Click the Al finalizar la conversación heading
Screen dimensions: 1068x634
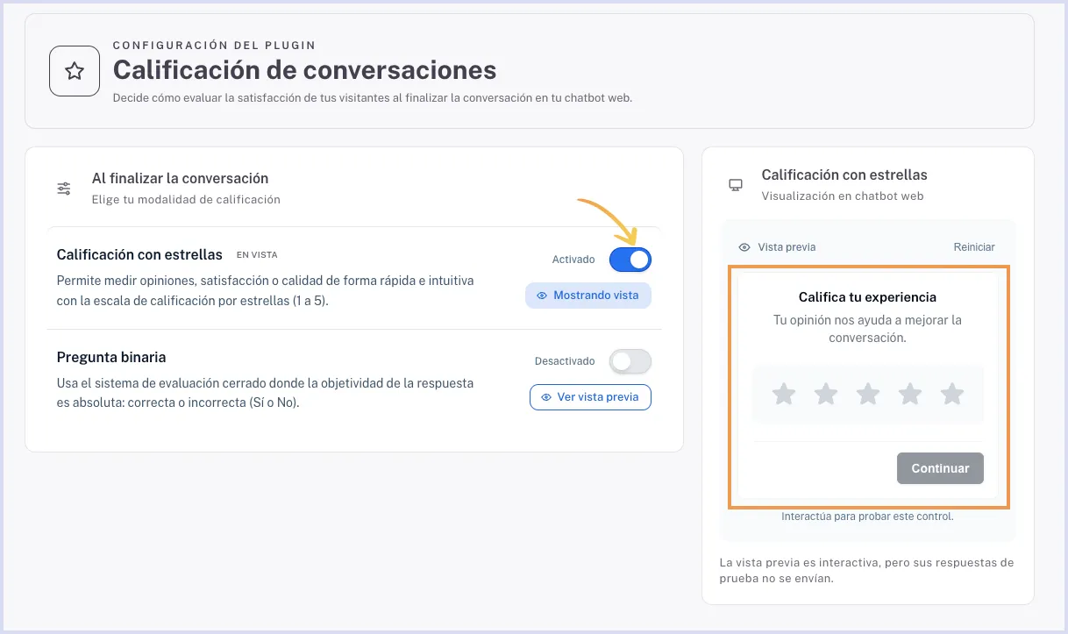180,178
